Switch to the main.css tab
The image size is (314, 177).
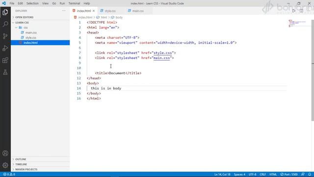(138, 11)
